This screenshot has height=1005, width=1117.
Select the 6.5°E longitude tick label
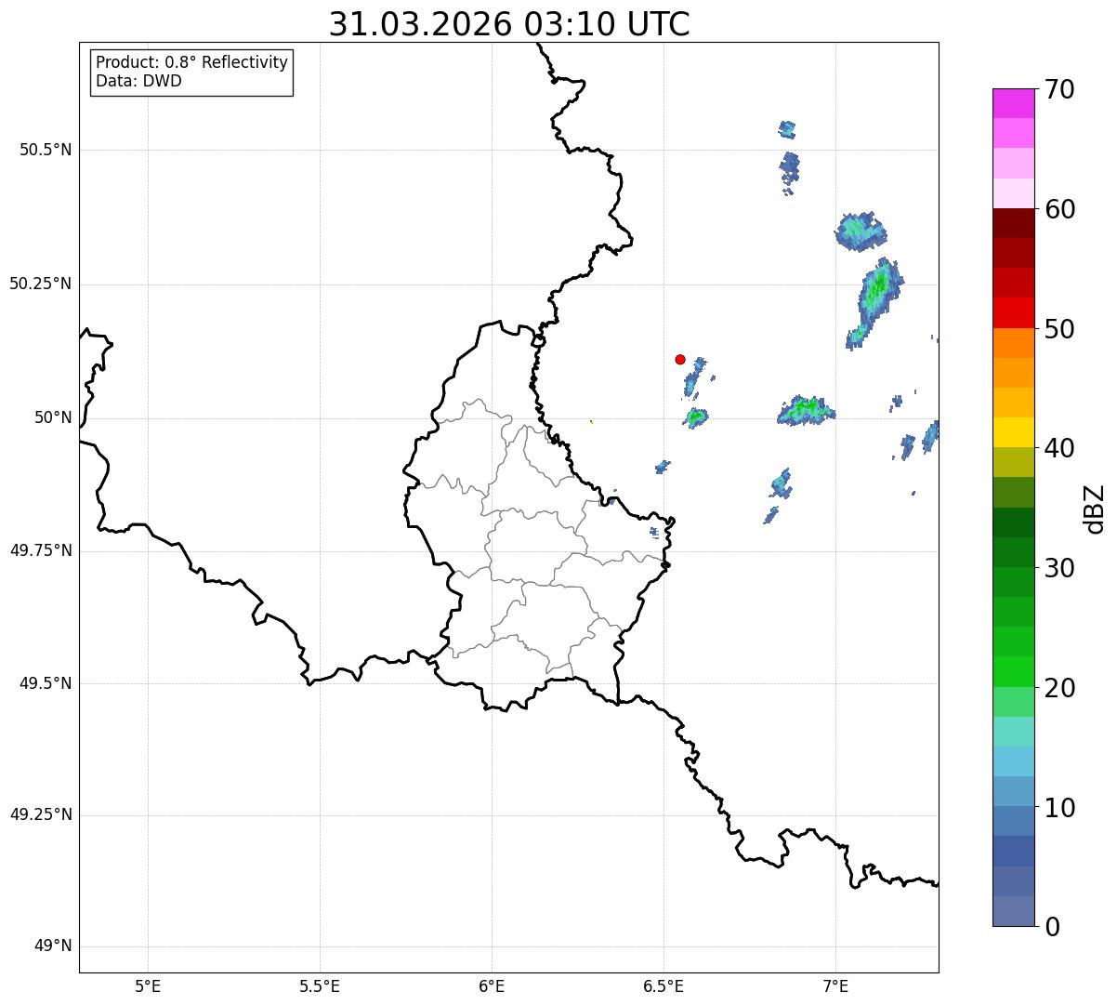coord(664,985)
